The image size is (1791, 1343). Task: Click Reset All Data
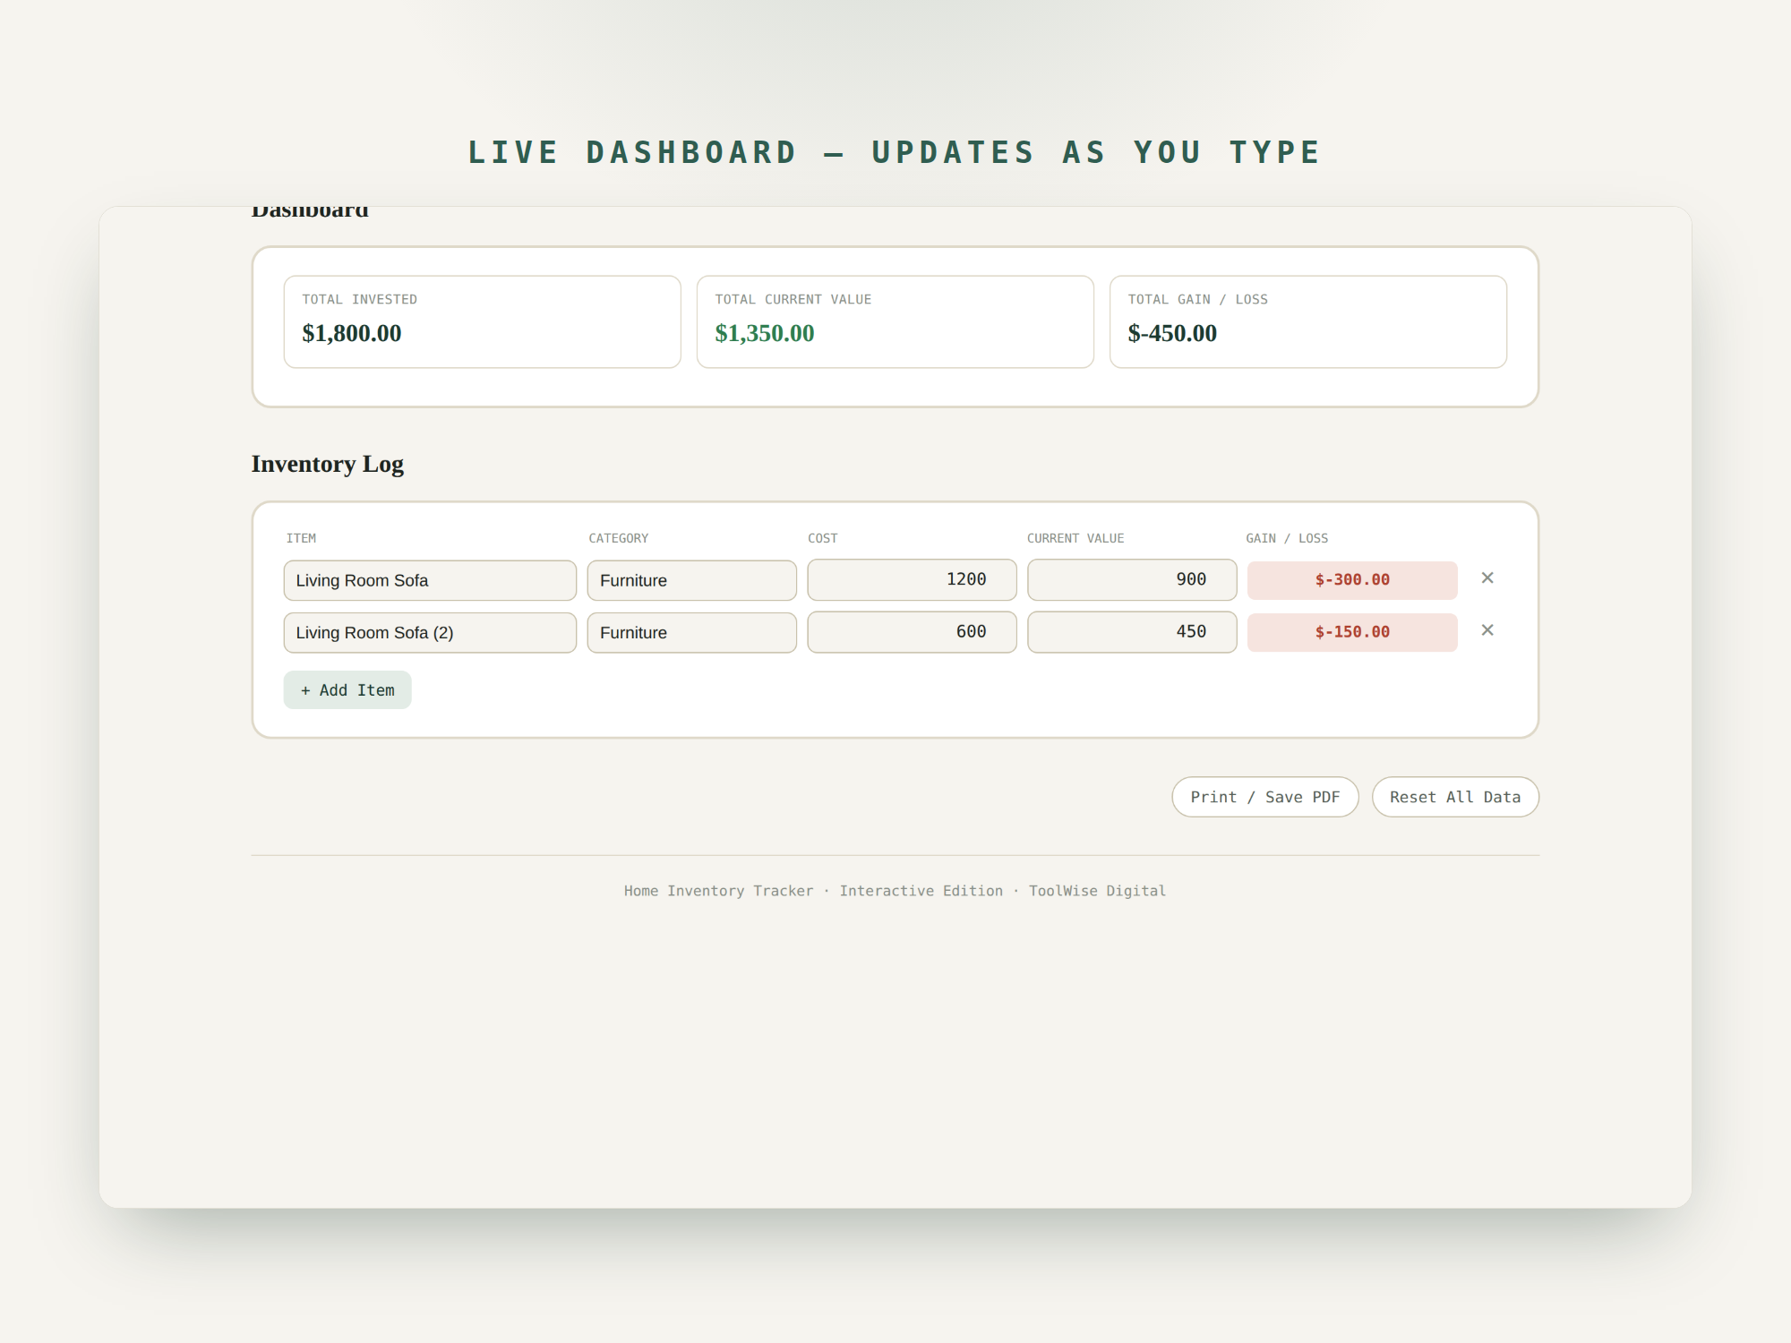point(1455,797)
